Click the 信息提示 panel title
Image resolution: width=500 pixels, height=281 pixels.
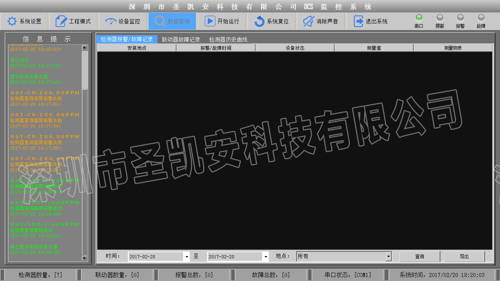tap(47, 39)
